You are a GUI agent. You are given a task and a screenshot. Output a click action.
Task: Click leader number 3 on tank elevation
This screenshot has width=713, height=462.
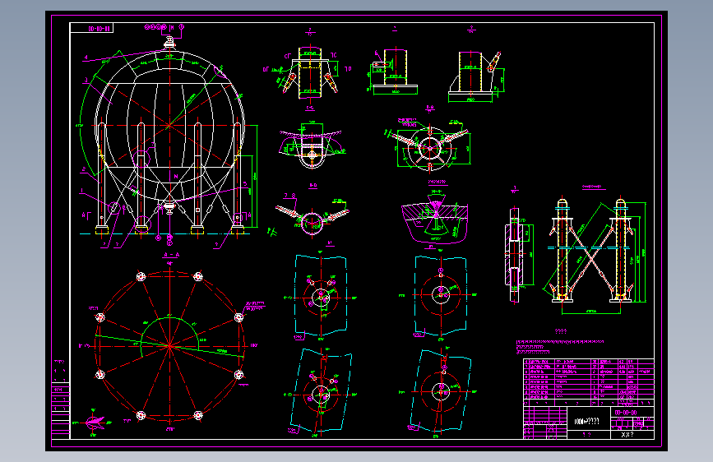86,81
